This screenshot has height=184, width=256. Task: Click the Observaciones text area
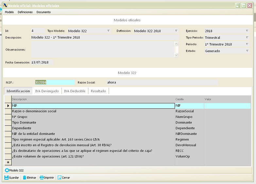103,49
